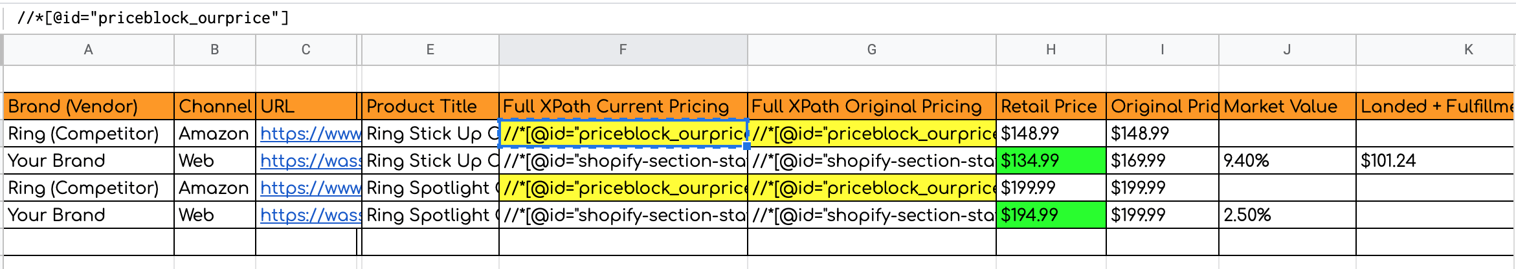Select the $169.99 original price cell

point(1162,161)
